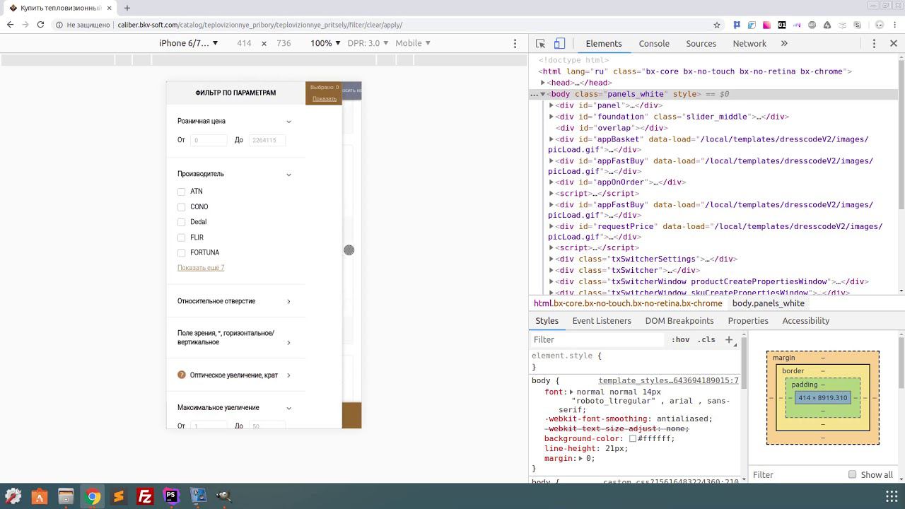Open the template_styles source link

668,380
